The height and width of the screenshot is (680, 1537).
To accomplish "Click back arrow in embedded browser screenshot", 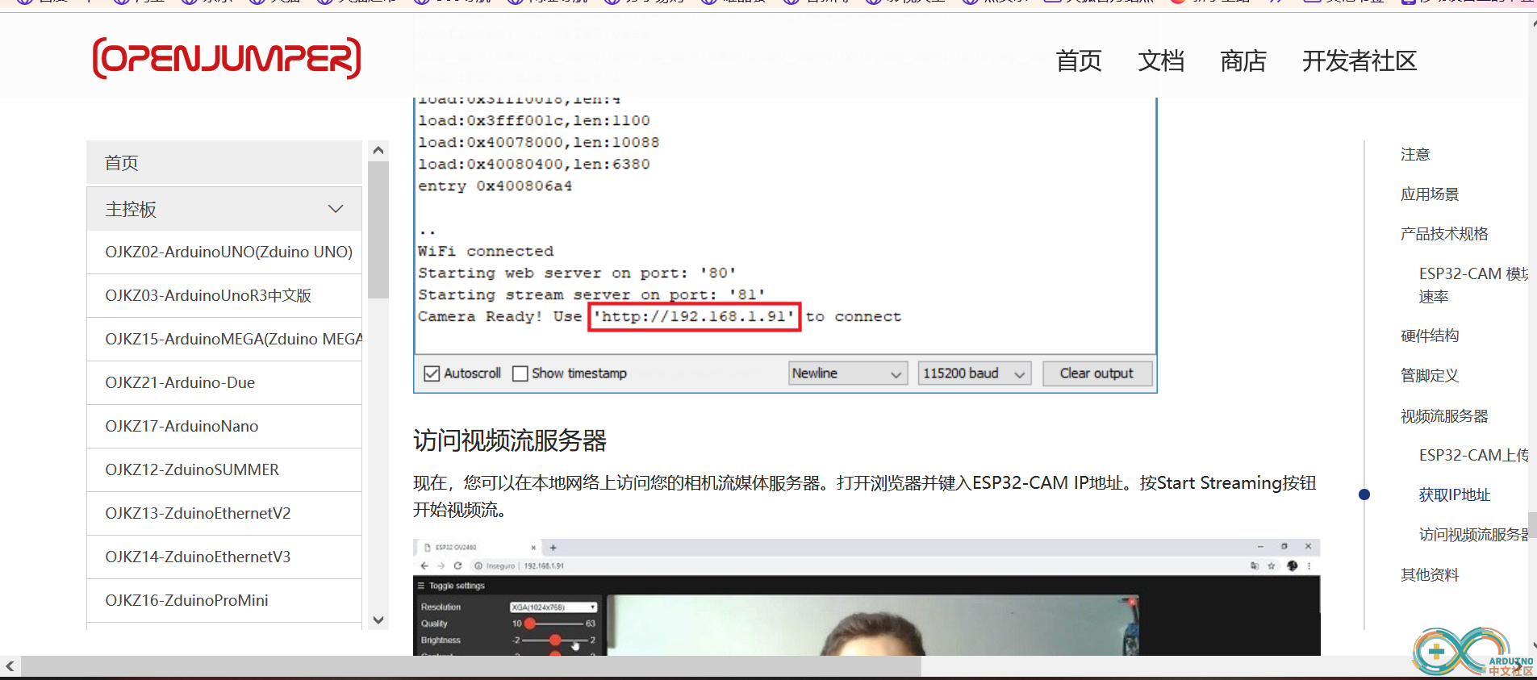I will click(x=425, y=565).
